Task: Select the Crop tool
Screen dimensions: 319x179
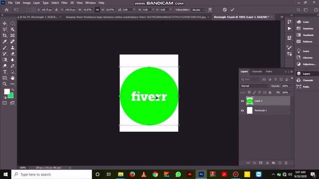Action: 4,35
